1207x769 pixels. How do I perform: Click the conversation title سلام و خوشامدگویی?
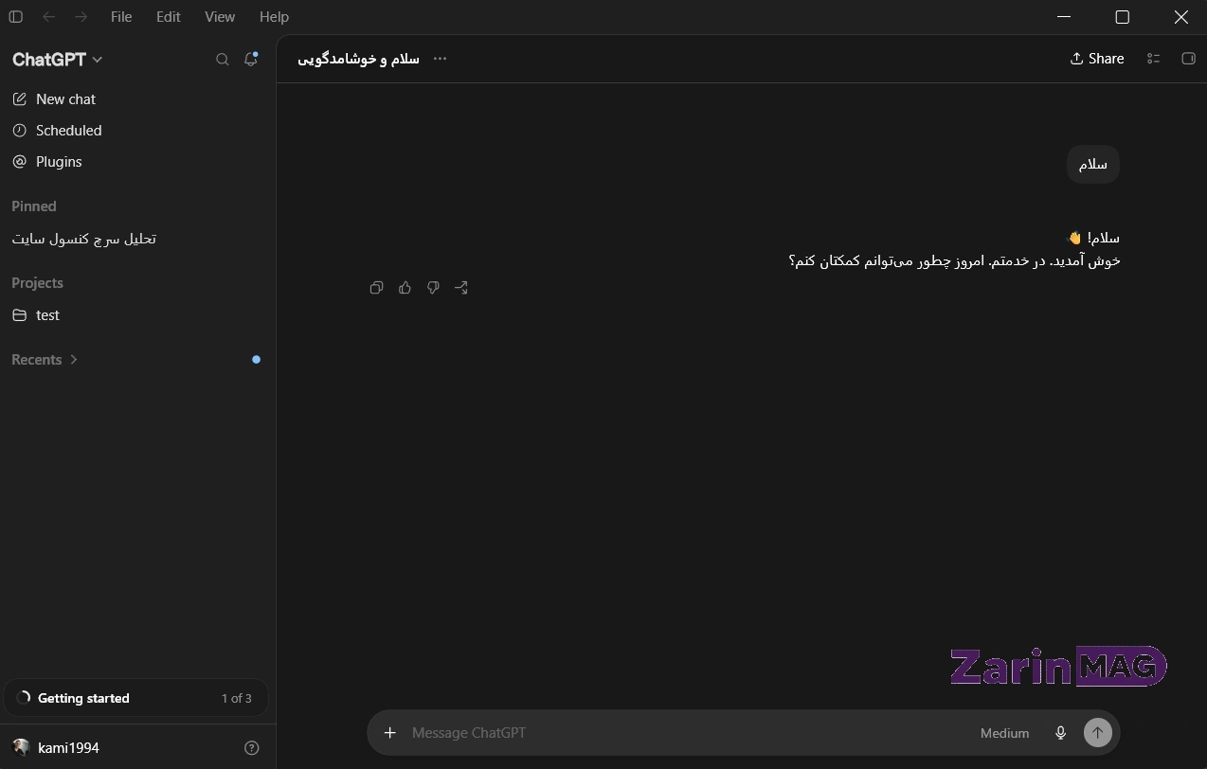click(358, 59)
